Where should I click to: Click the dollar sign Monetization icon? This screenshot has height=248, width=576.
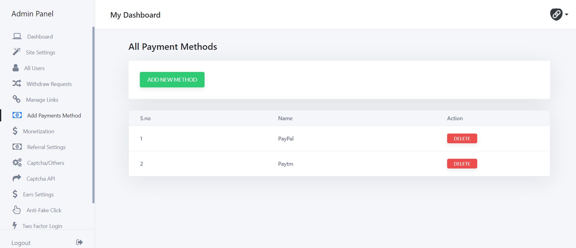pyautogui.click(x=15, y=131)
